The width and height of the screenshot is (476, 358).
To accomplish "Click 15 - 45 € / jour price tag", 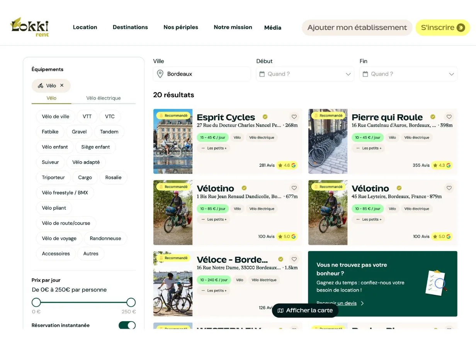I will 212,137.
